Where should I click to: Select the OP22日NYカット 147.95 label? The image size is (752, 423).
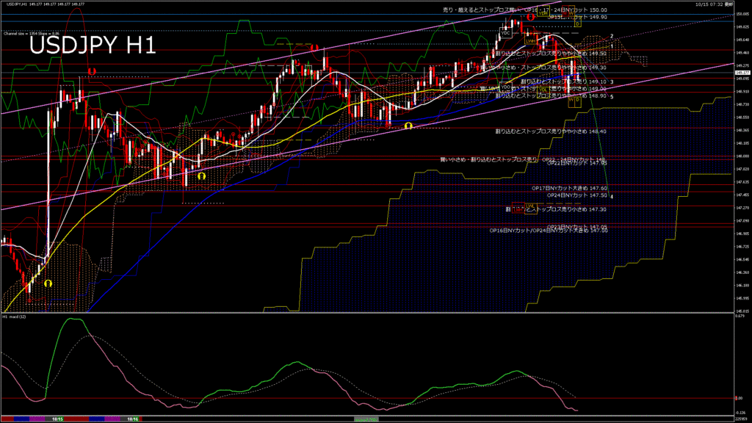pyautogui.click(x=577, y=163)
